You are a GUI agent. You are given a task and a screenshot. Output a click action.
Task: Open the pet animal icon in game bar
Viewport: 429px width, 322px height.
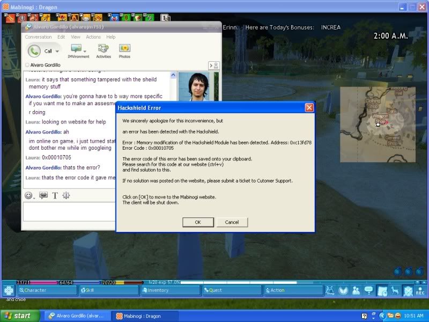point(395,290)
